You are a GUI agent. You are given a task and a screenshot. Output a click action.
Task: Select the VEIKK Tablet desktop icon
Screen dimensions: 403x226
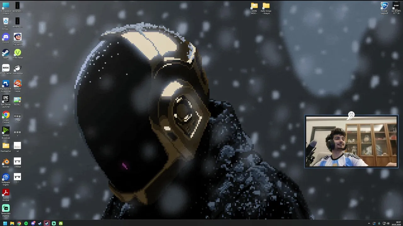tap(17, 54)
